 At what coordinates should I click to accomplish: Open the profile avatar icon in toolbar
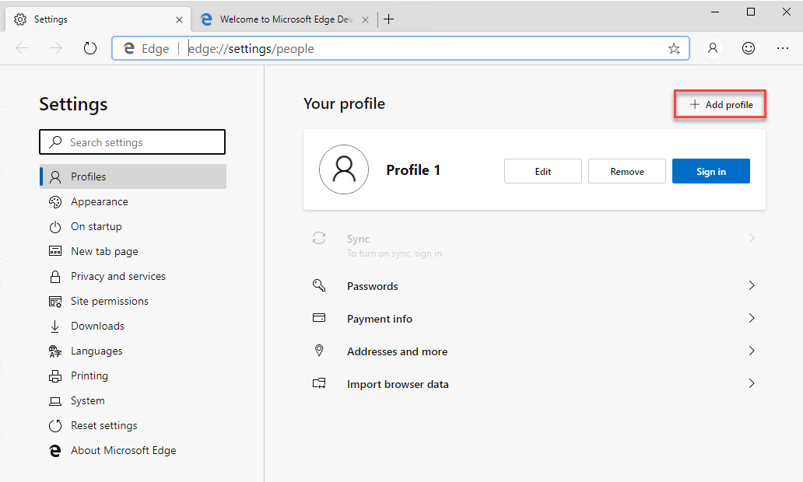[713, 48]
